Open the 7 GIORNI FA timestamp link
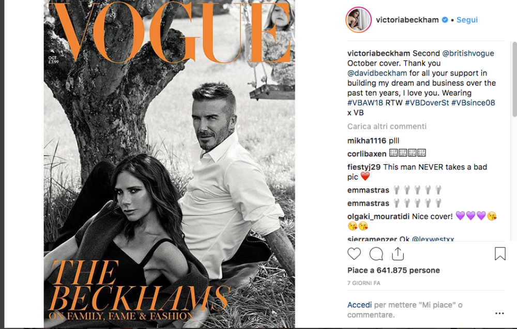The width and height of the screenshot is (517, 329). click(363, 283)
